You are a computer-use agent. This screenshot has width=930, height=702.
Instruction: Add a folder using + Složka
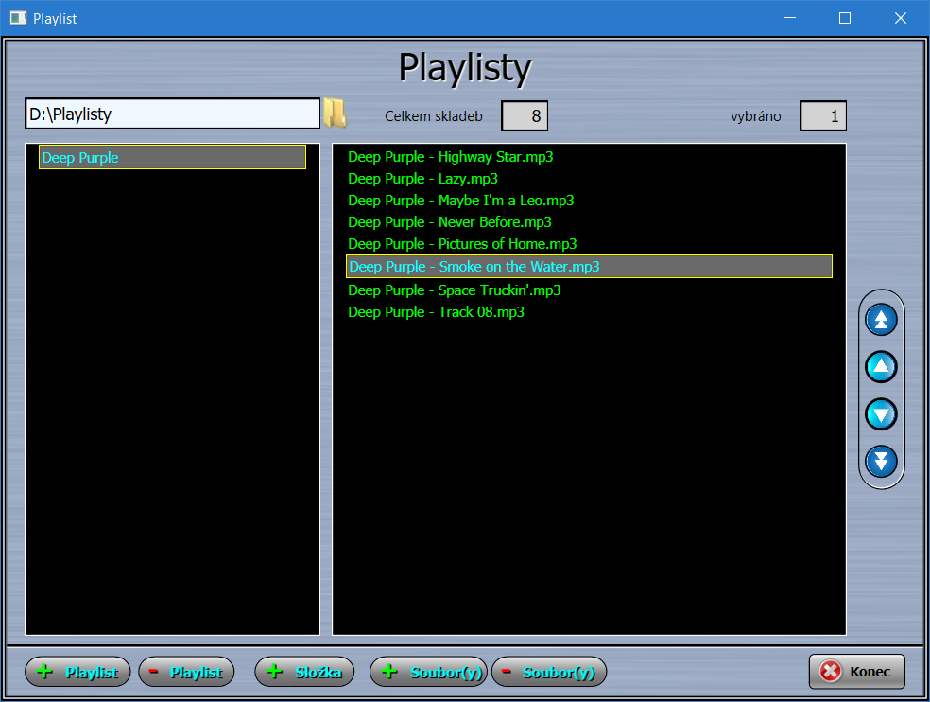[x=304, y=672]
